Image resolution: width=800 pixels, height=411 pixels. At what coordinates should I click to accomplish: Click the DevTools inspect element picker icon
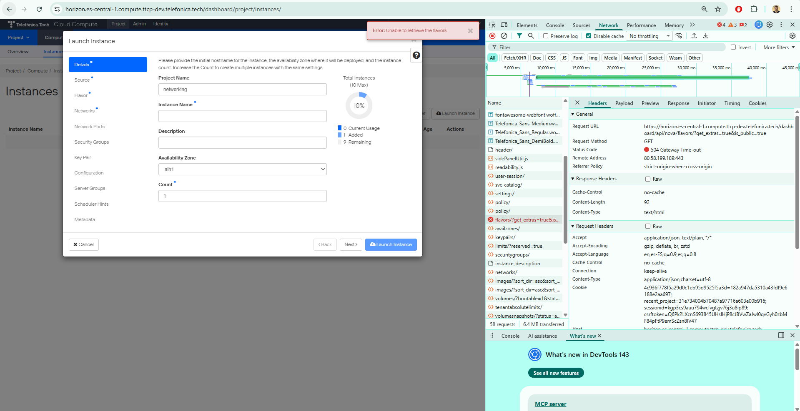tap(492, 25)
